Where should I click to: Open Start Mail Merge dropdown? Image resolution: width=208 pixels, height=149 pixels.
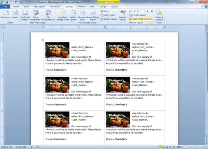(25, 16)
